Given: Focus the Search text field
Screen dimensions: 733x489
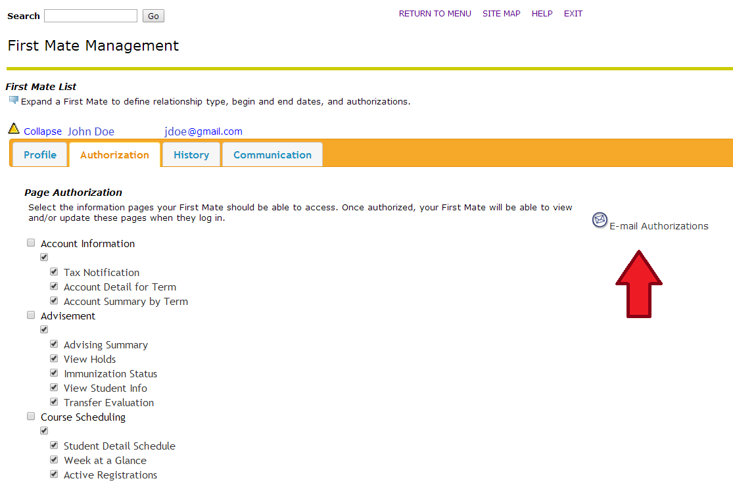Looking at the screenshot, I should (91, 16).
